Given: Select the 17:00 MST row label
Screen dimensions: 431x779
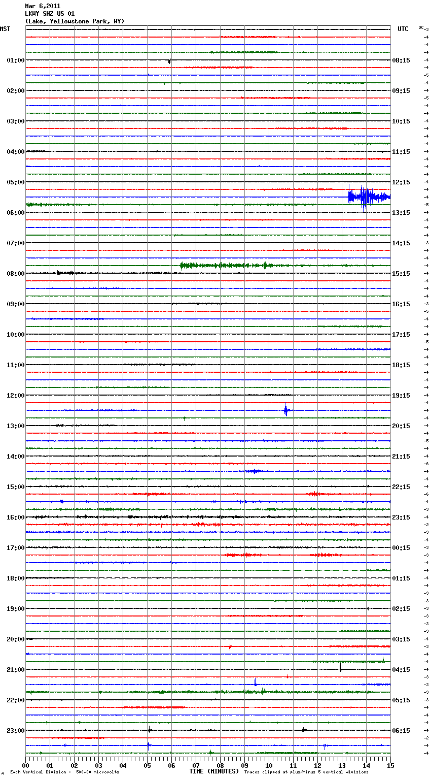Looking at the screenshot, I should tap(16, 548).
